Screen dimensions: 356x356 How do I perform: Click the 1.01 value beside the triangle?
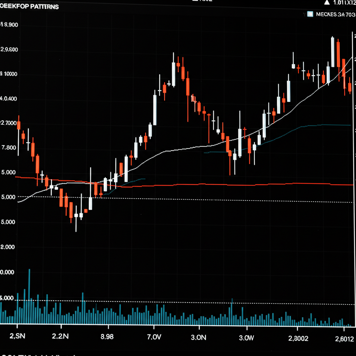click(344, 3)
